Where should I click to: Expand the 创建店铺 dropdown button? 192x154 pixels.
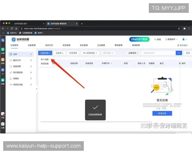45,53
